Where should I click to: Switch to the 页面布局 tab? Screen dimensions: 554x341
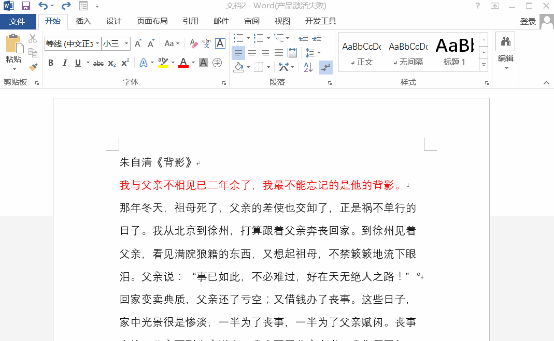coord(152,21)
